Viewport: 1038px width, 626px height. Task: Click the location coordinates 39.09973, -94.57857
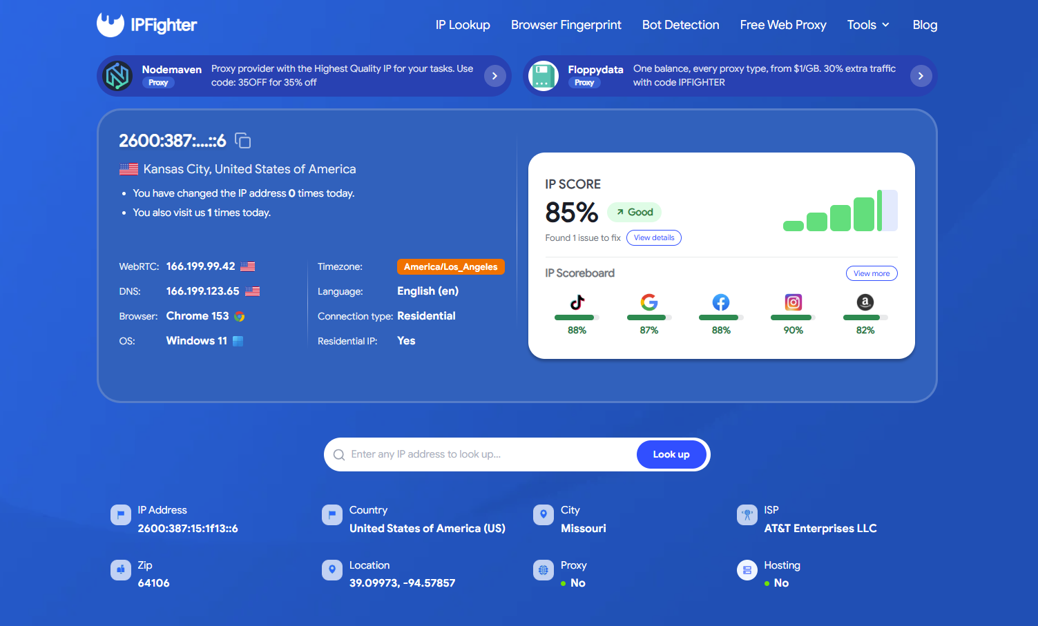pos(402,583)
